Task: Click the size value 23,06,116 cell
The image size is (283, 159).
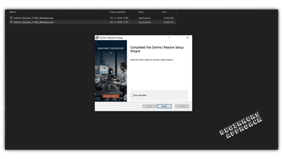Action: click(x=169, y=22)
